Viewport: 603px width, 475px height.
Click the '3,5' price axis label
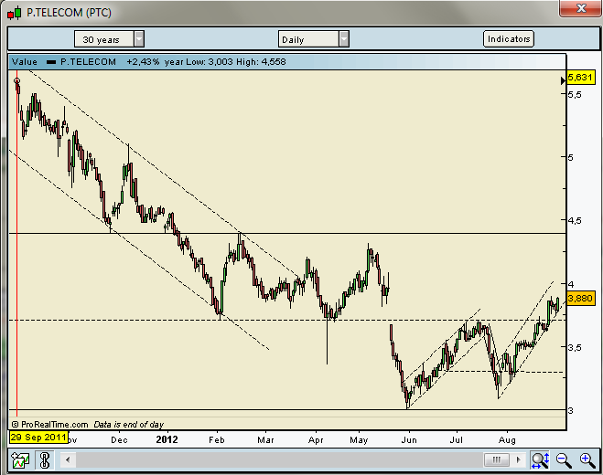tap(575, 347)
